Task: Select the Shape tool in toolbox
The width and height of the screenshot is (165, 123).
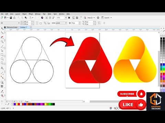Action: [x=2, y=33]
